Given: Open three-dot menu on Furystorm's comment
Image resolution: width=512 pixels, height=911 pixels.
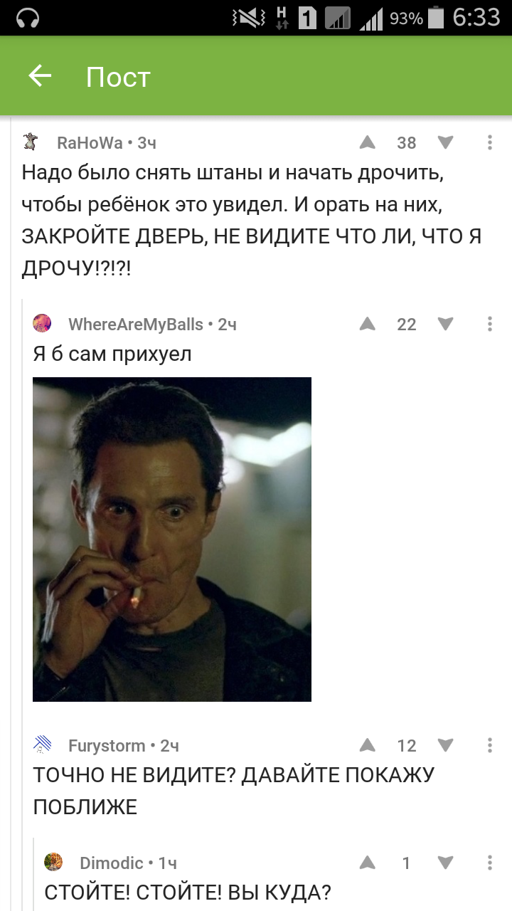Looking at the screenshot, I should click(490, 745).
